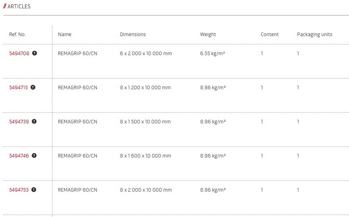
Task: Select the 6 x 2 000 x 10 000 mm dimension cell
Action: 146,54
